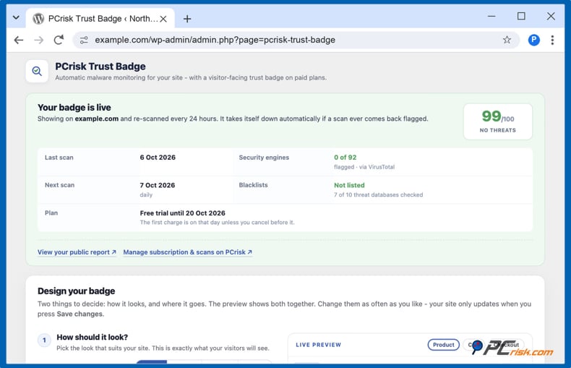Maximize the browser window

pyautogui.click(x=521, y=17)
